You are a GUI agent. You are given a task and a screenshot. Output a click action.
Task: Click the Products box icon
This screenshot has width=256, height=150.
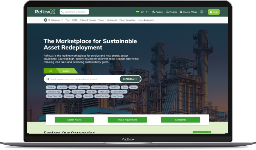(167, 12)
